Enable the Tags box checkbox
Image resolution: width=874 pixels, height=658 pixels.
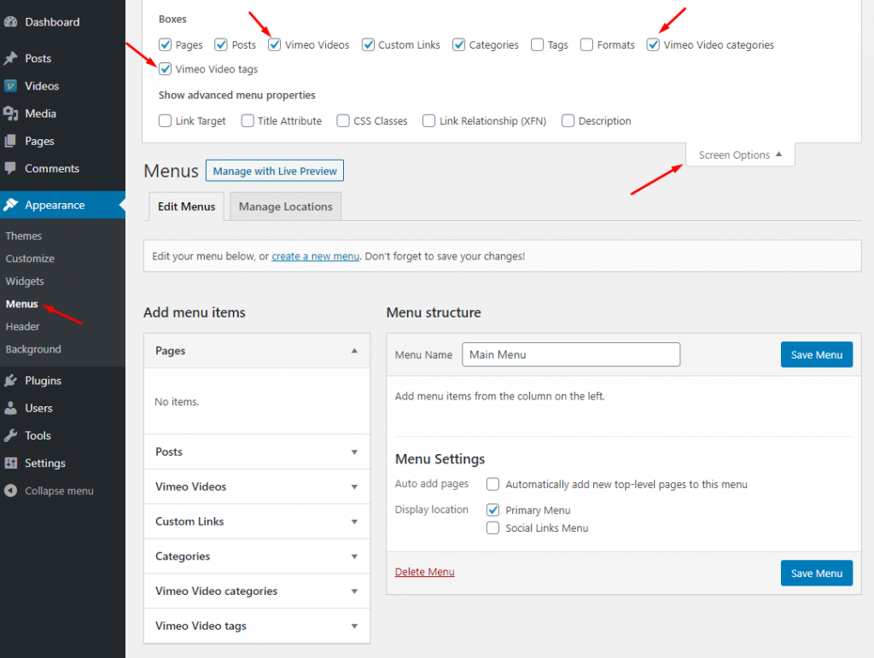(x=538, y=44)
